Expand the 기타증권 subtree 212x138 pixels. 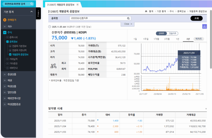coord(7,63)
